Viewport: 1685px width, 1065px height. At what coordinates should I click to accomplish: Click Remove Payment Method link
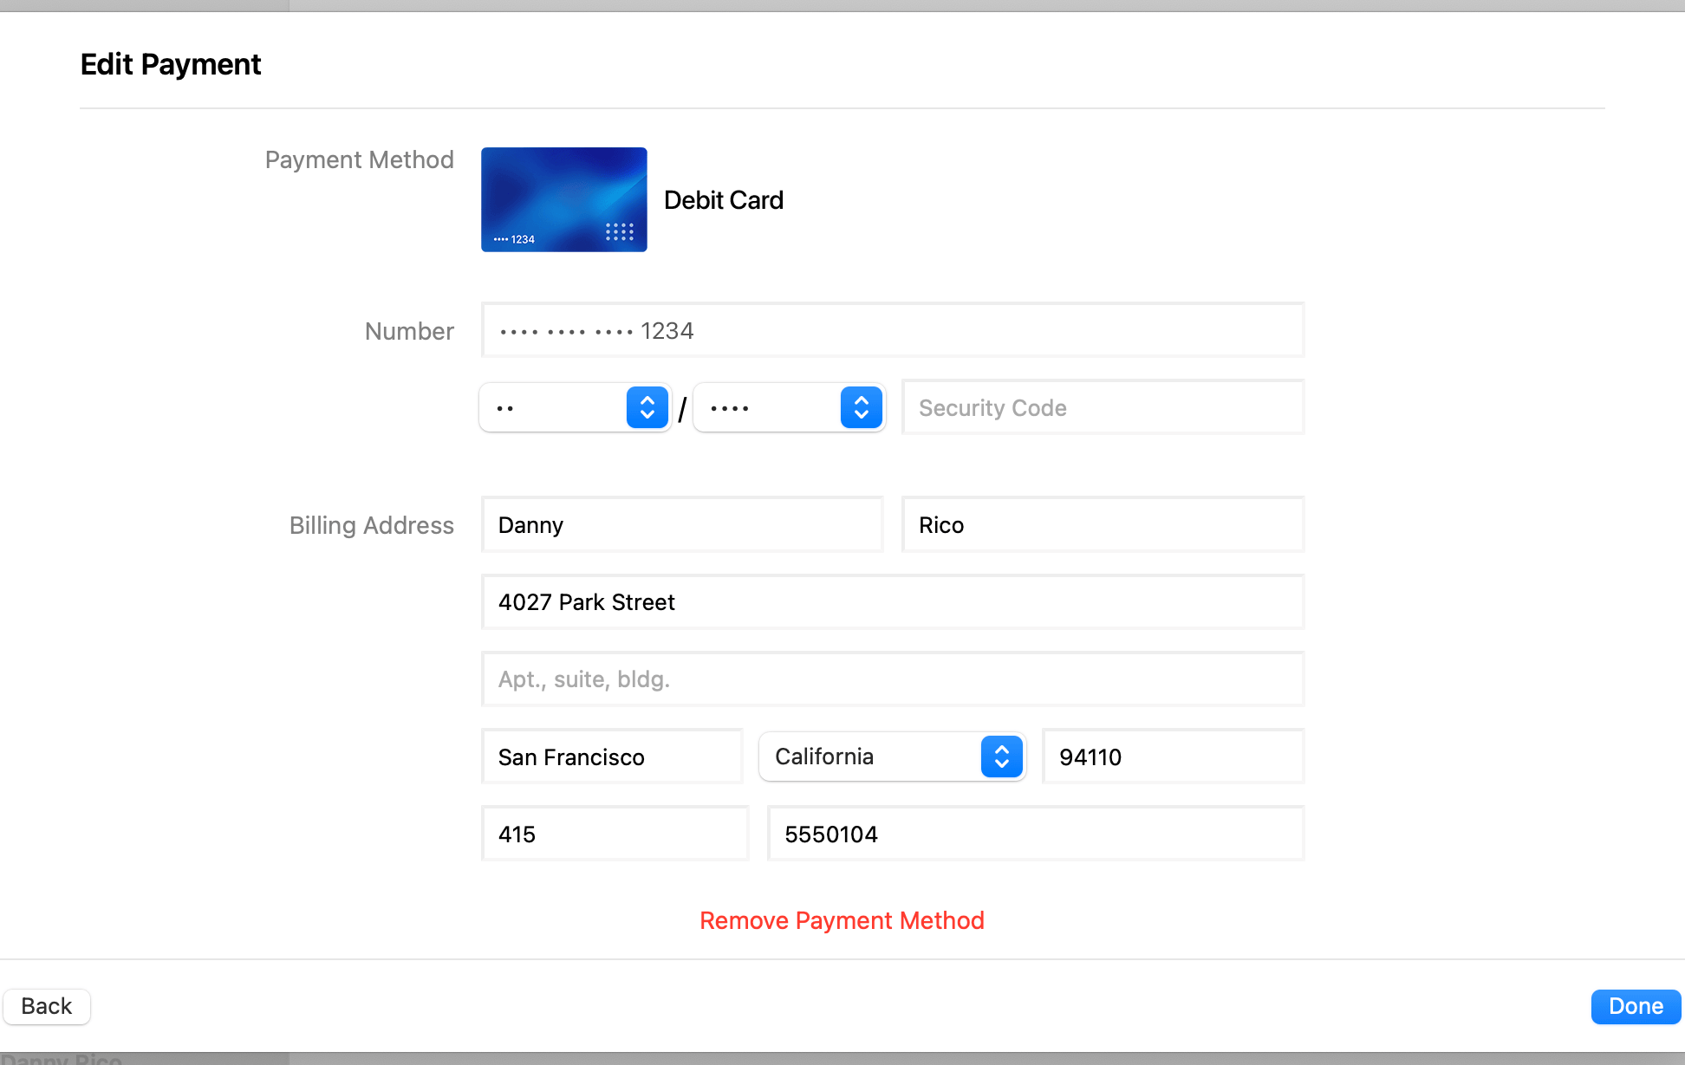842,920
